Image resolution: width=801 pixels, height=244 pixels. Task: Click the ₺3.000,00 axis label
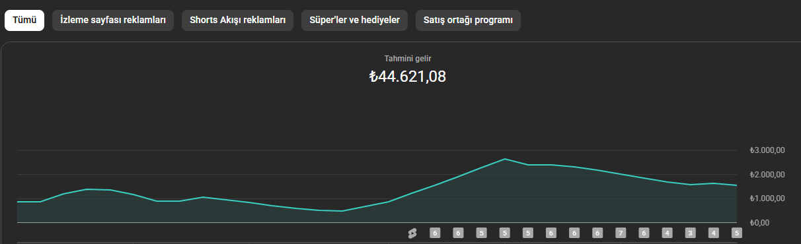[767, 150]
